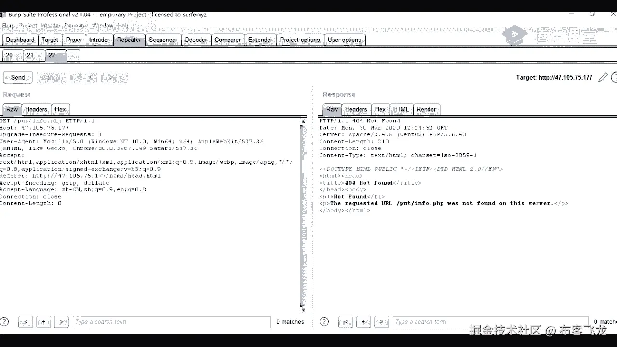Focus the request search term field
The height and width of the screenshot is (347, 617).
pos(172,321)
